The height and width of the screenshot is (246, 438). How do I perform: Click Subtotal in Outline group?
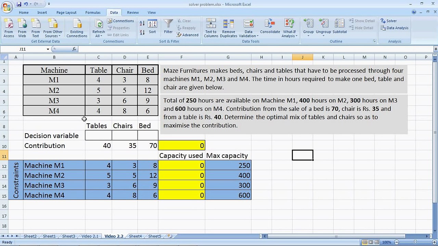(x=339, y=27)
